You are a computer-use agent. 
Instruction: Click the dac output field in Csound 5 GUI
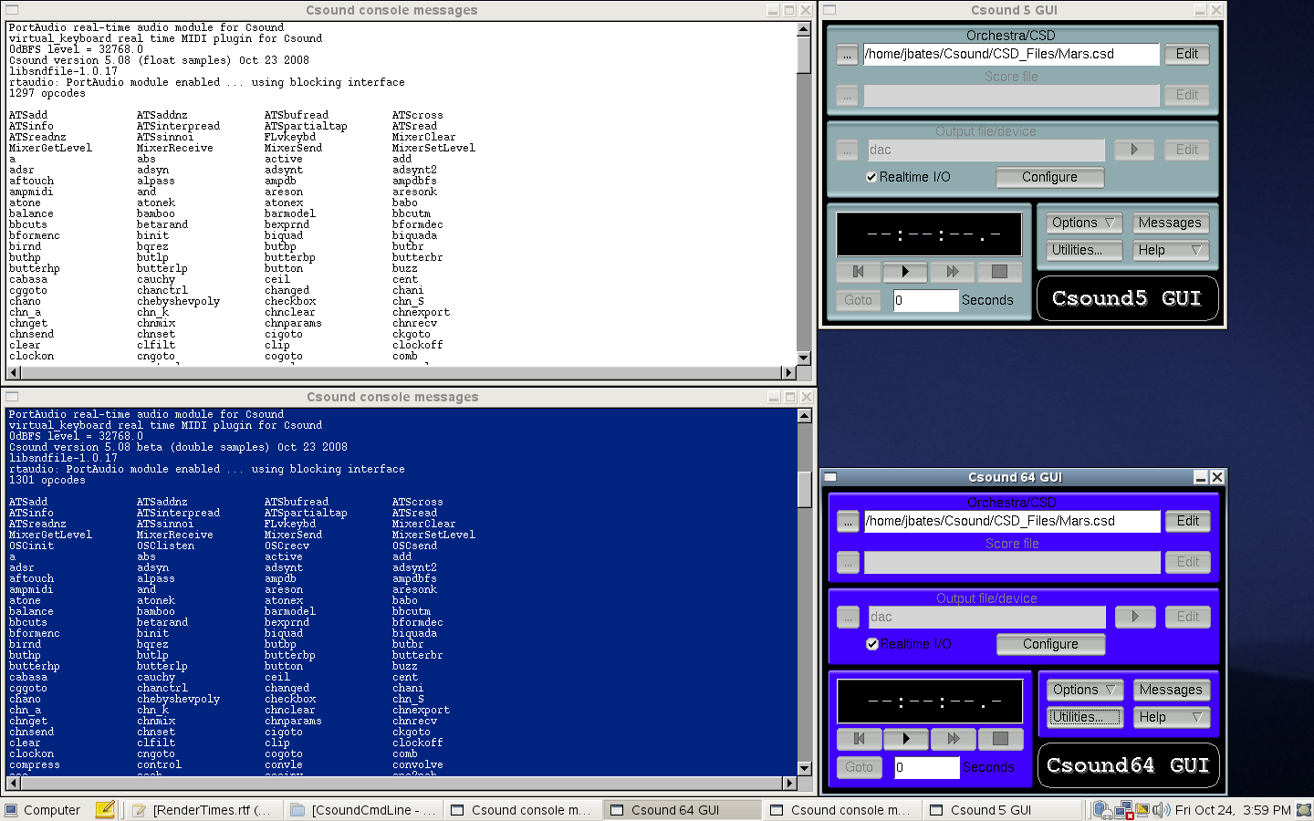[985, 150]
